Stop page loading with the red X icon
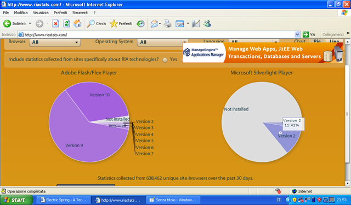This screenshot has width=351, height=205. (x=55, y=24)
